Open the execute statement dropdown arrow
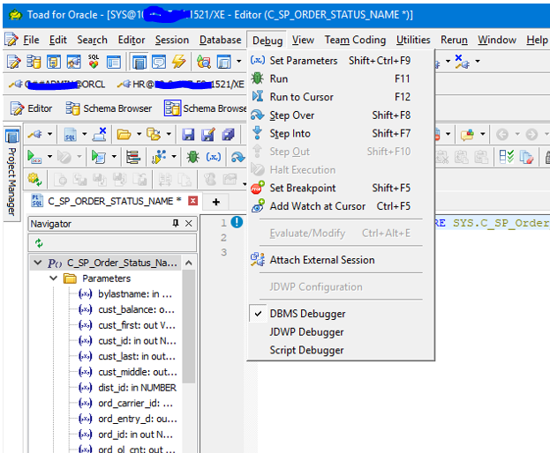Image resolution: width=550 pixels, height=453 pixels. coord(49,157)
